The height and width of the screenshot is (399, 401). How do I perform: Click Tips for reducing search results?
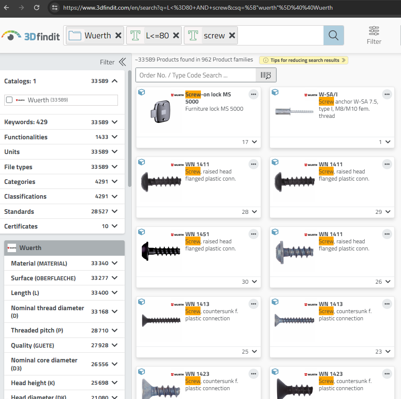(x=303, y=60)
